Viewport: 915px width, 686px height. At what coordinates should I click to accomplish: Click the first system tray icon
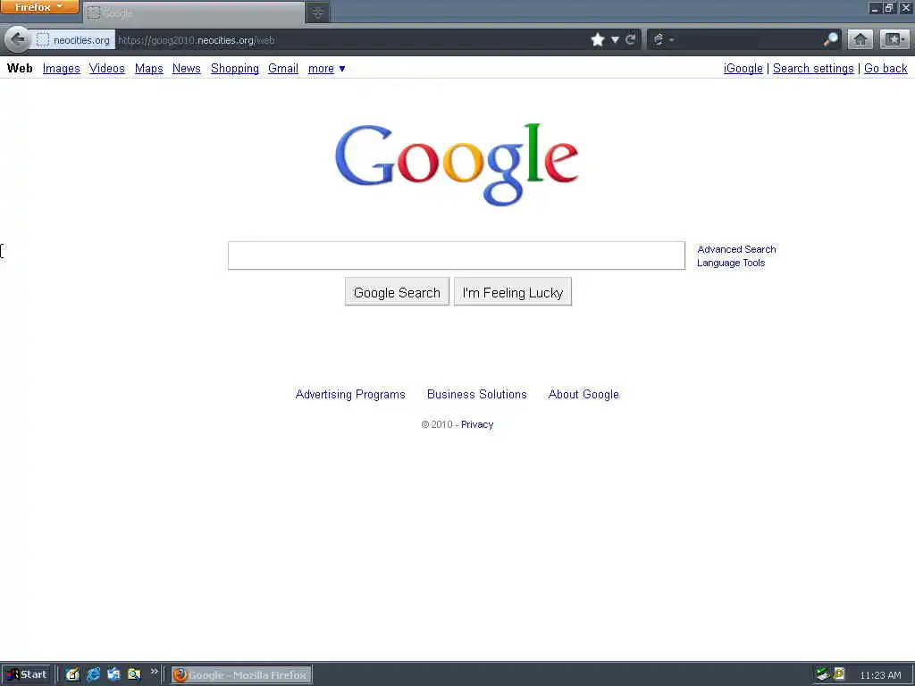pos(823,673)
